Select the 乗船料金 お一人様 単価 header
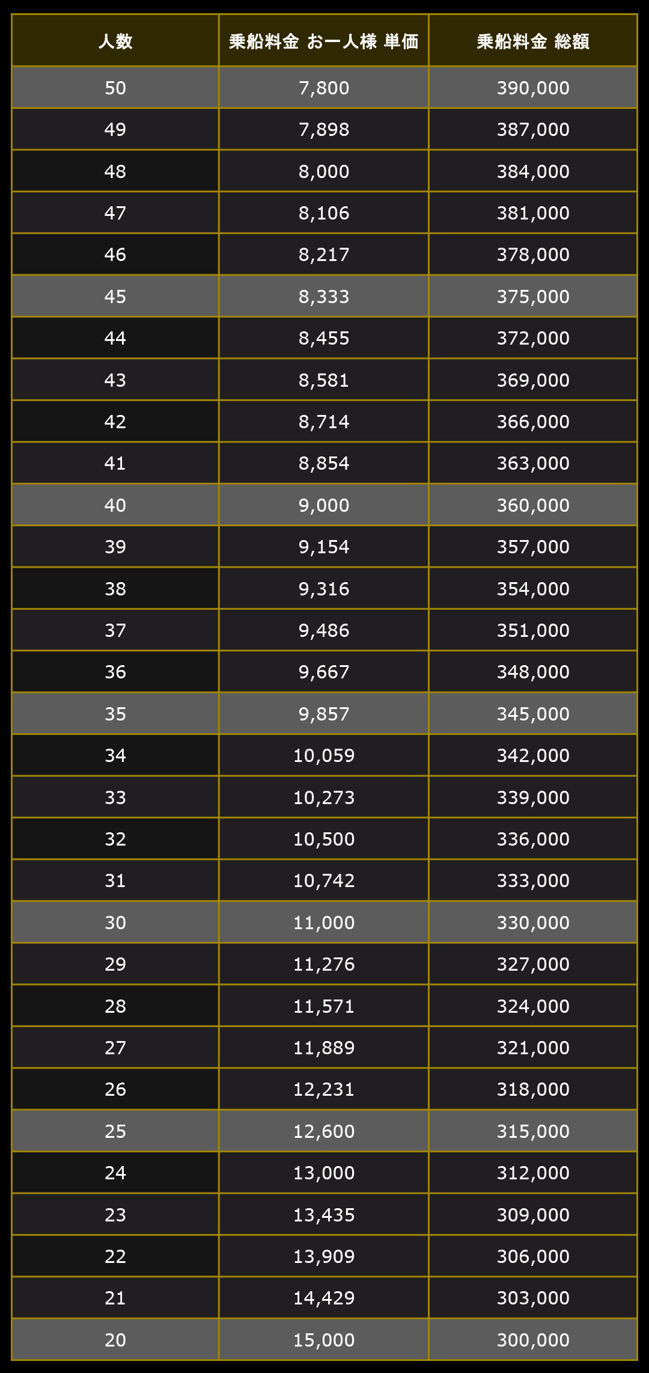The height and width of the screenshot is (1373, 649). [324, 40]
